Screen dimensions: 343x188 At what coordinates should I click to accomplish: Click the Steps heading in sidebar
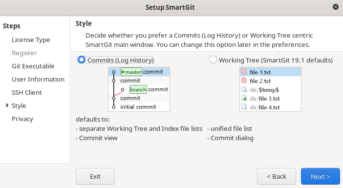coord(12,26)
